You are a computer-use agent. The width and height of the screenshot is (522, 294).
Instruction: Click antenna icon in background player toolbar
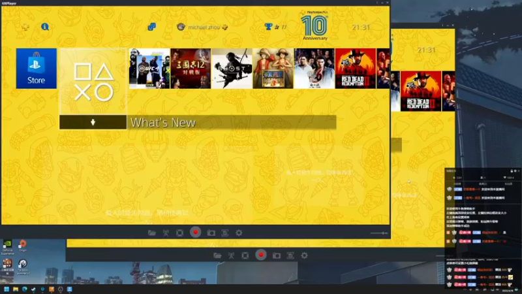pyautogui.click(x=232, y=255)
